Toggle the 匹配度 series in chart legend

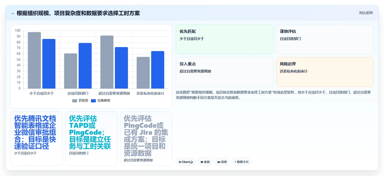click(80, 101)
